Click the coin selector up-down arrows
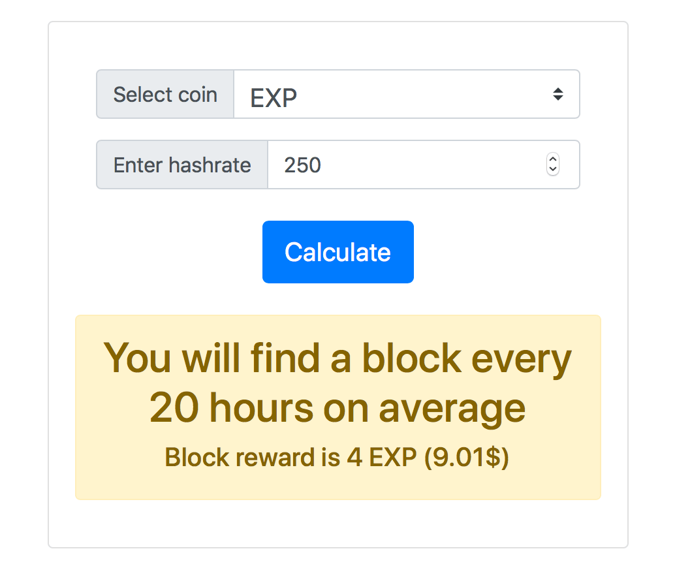675x568 pixels. [x=557, y=95]
